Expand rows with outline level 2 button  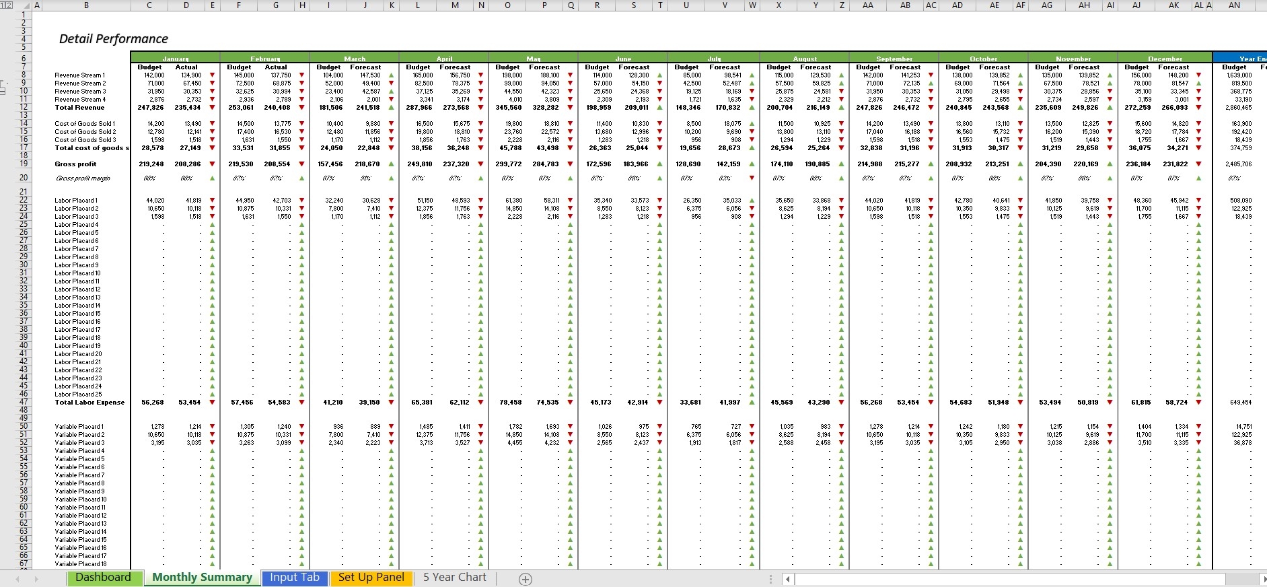pyautogui.click(x=9, y=5)
